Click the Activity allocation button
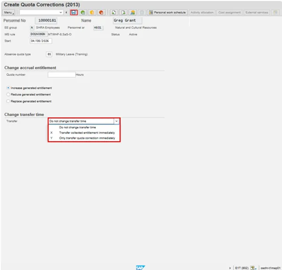Viewport: 282px width, 270px height. coord(202,12)
